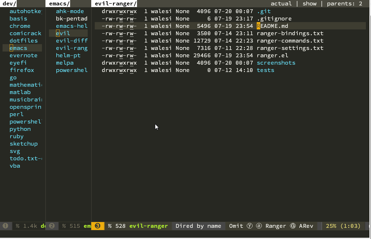Image resolution: width=371 pixels, height=239 pixels.
Task: Select bk-pentad entry in emacs pane
Action: pyautogui.click(x=72, y=19)
